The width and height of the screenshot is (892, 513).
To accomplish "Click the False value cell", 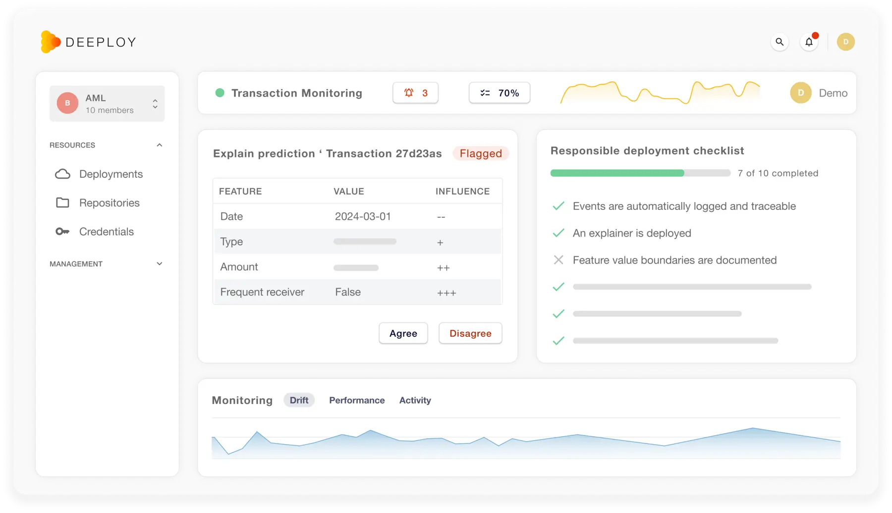I will tap(348, 292).
